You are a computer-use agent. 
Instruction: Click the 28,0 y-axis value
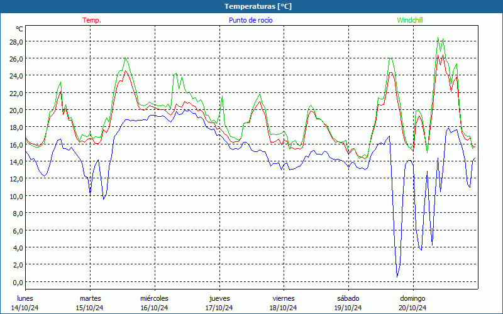16,42
